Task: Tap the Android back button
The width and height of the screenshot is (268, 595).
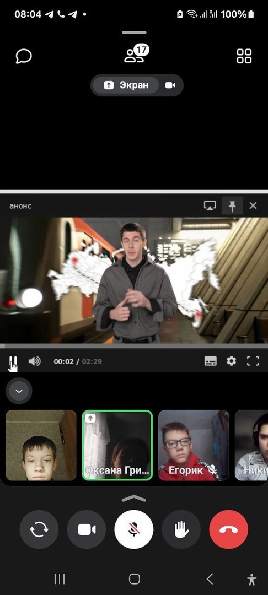Action: tap(210, 578)
